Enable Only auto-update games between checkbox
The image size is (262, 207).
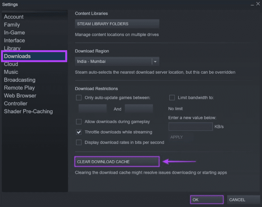point(79,98)
